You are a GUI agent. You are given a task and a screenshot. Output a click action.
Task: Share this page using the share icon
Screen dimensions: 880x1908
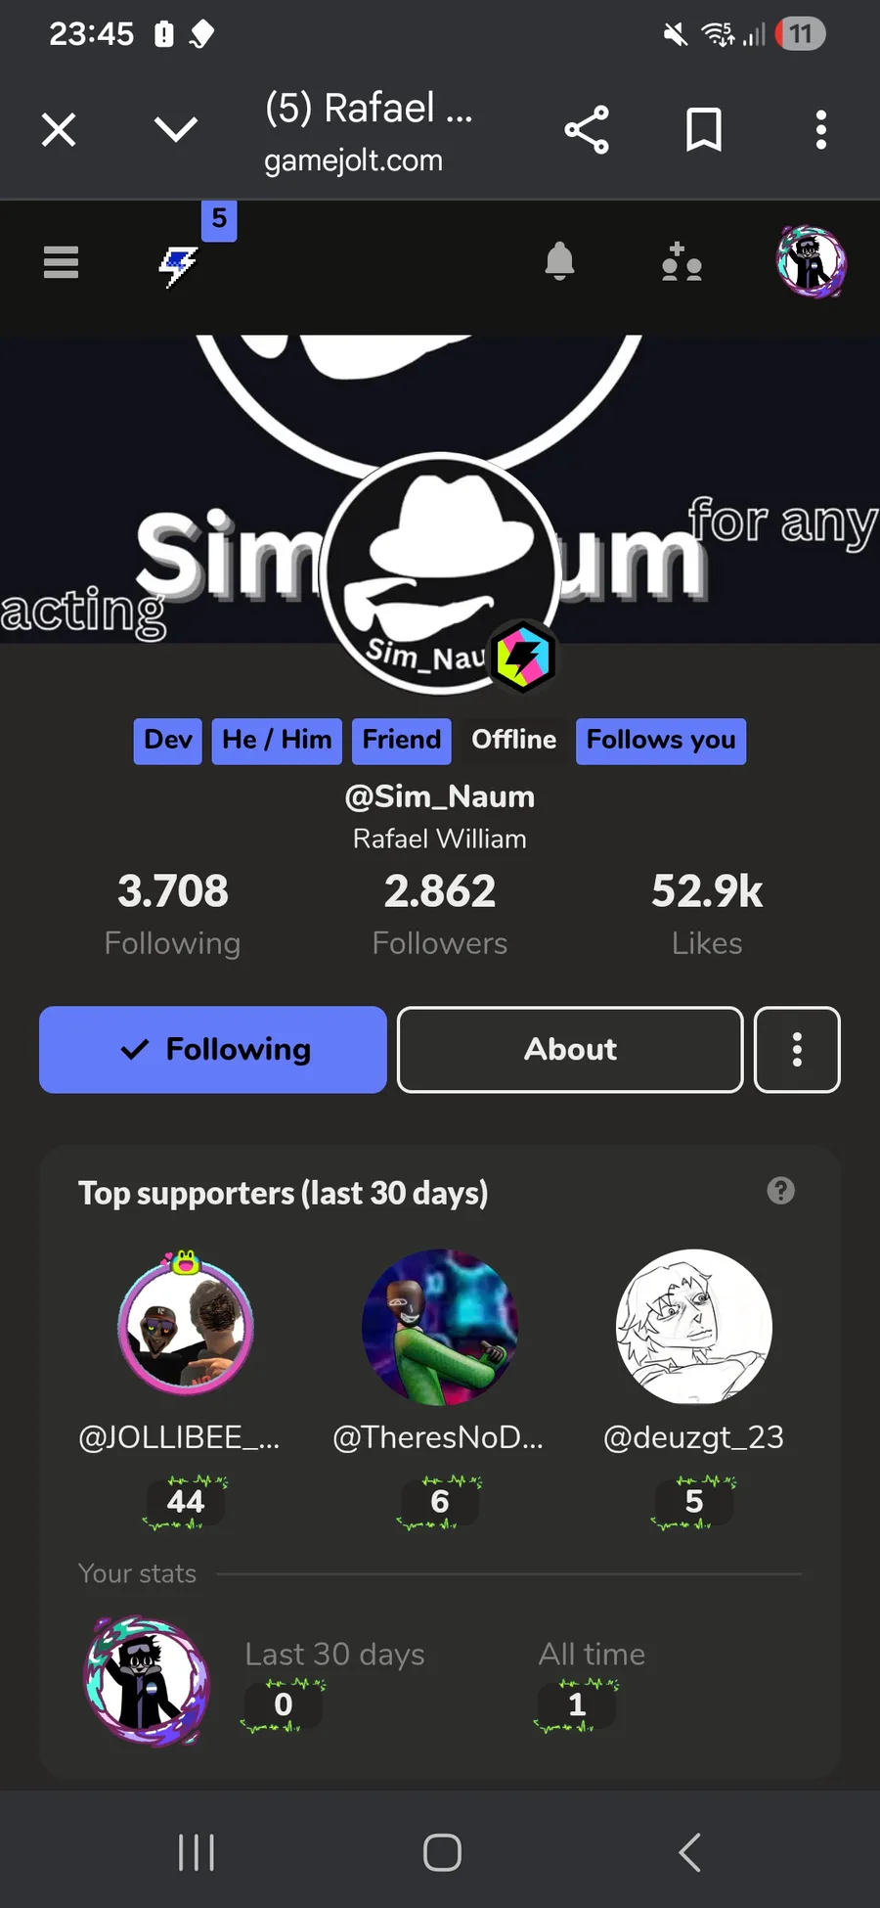[587, 130]
